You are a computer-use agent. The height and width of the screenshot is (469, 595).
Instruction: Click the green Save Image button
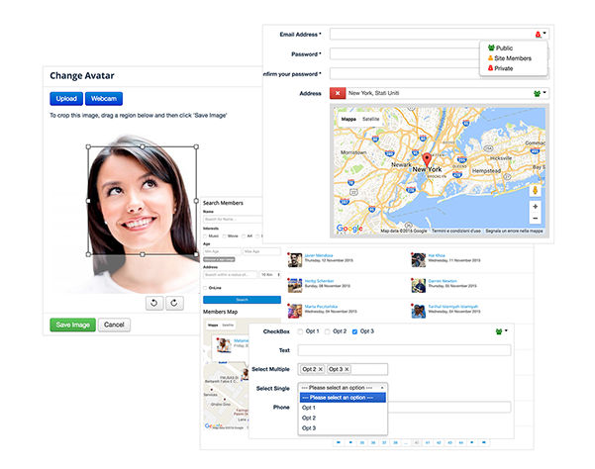73,325
